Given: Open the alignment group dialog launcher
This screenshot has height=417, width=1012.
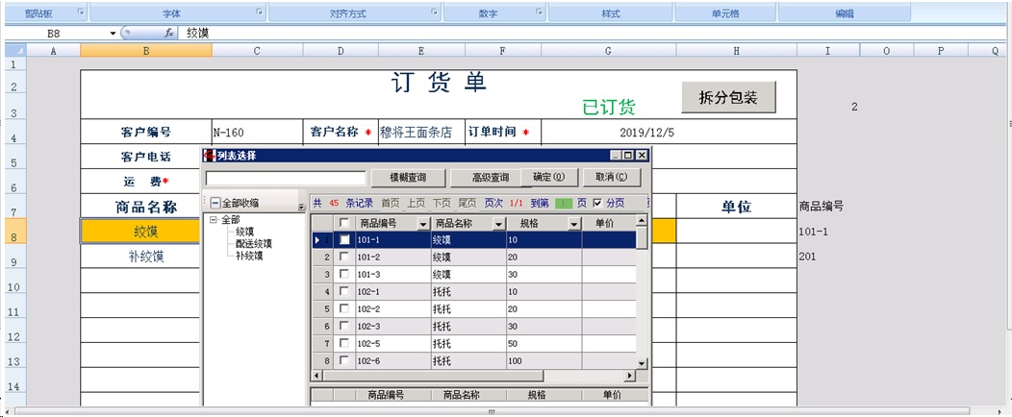Looking at the screenshot, I should coord(434,12).
